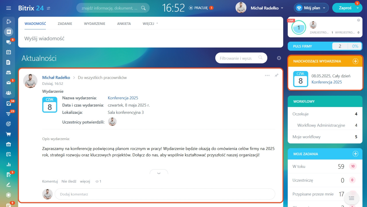Open the bar chart analytics icon
Image resolution: width=367 pixels, height=207 pixels.
point(9,164)
